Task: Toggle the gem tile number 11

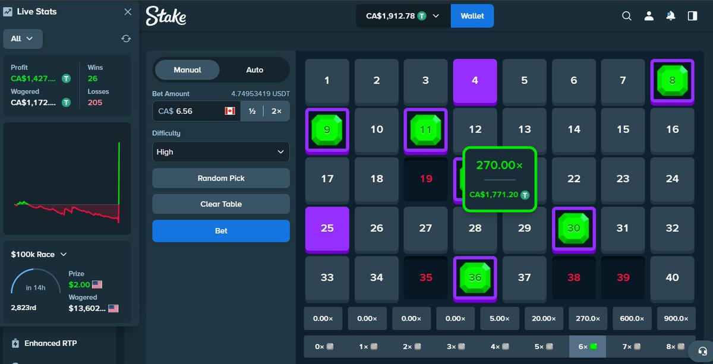Action: (x=425, y=130)
